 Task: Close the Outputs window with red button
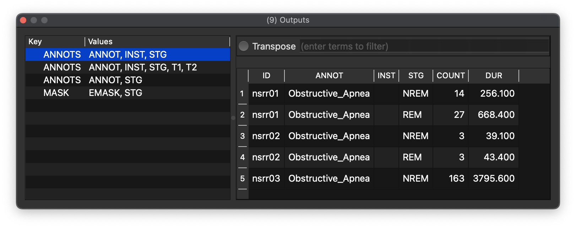click(23, 20)
